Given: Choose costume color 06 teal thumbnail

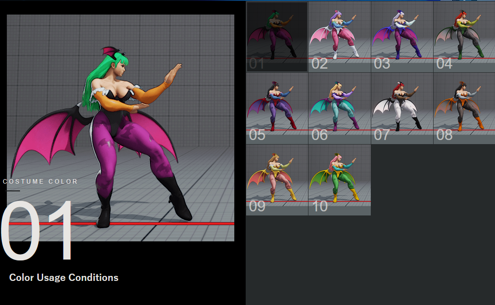Looking at the screenshot, I should tap(339, 109).
